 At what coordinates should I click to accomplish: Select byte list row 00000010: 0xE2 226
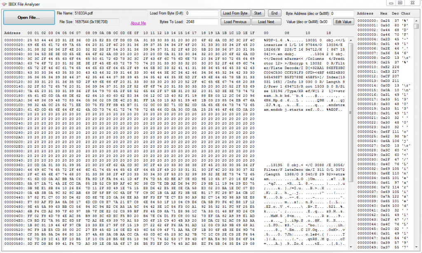click(383, 67)
